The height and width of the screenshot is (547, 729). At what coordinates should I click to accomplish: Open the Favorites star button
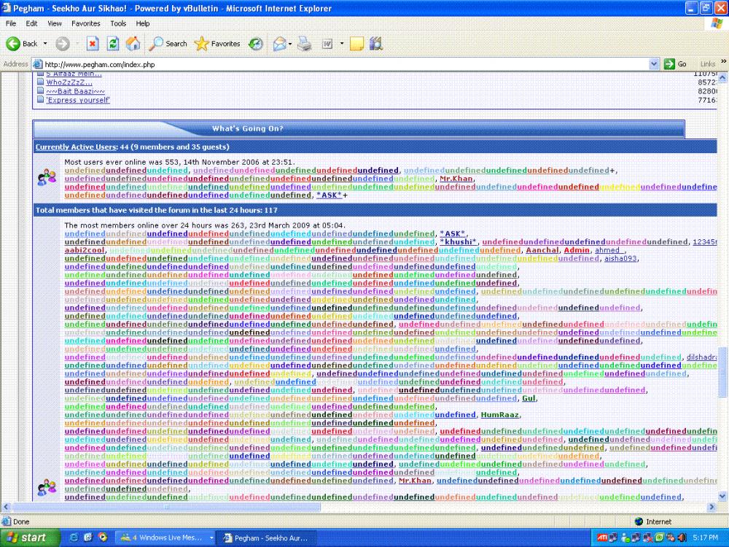tap(217, 44)
